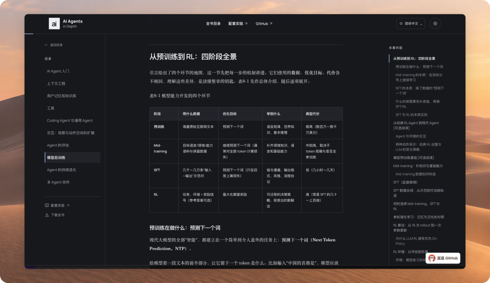Click the 从预训练到 RL：四阶段全景 page heading
The height and width of the screenshot is (283, 490).
(x=193, y=57)
